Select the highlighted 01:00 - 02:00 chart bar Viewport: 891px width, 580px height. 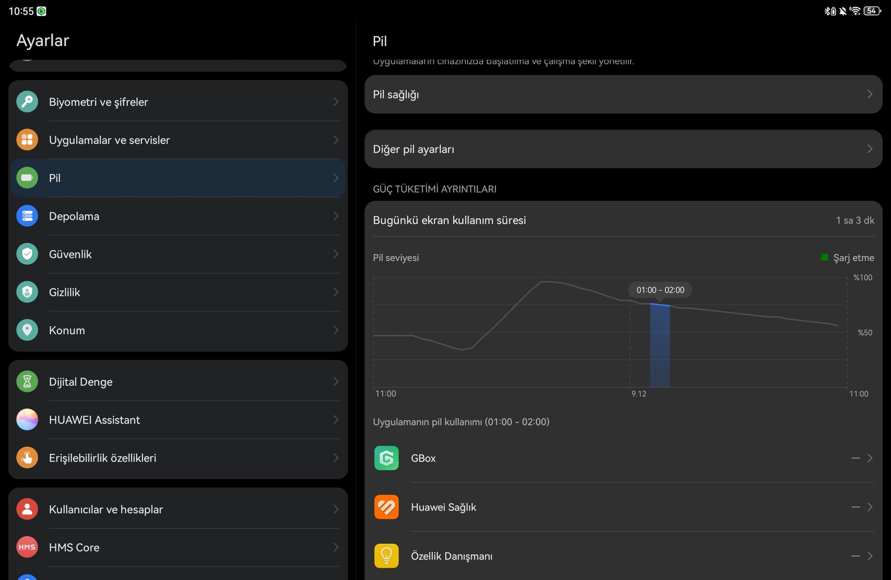(660, 345)
